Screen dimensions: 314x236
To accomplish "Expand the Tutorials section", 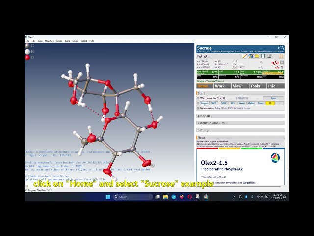I will tap(240, 116).
